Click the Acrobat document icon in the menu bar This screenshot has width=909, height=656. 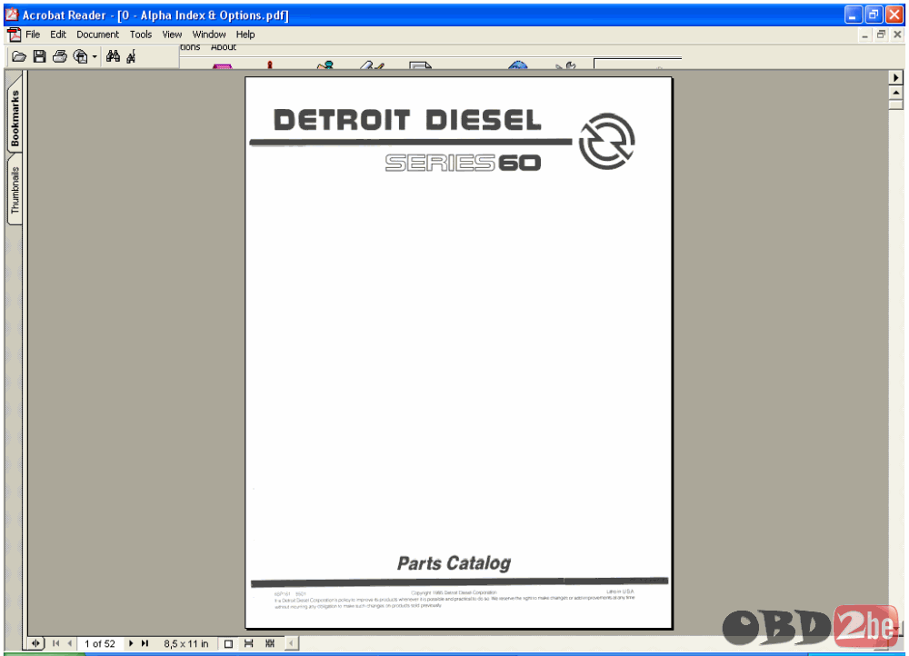click(14, 35)
